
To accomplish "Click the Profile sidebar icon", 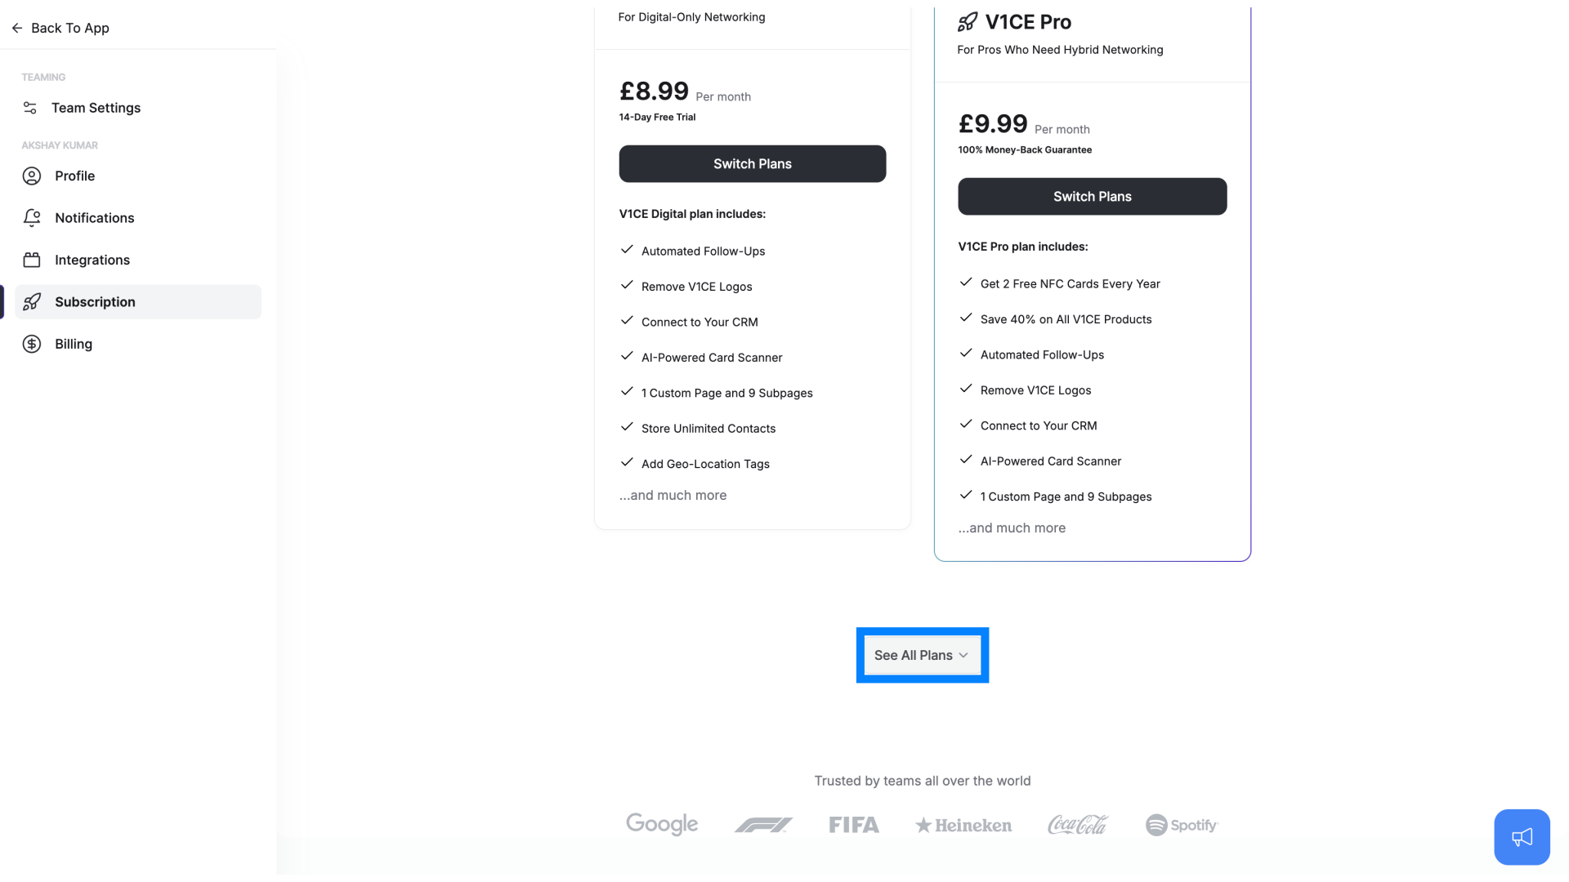I will [31, 176].
